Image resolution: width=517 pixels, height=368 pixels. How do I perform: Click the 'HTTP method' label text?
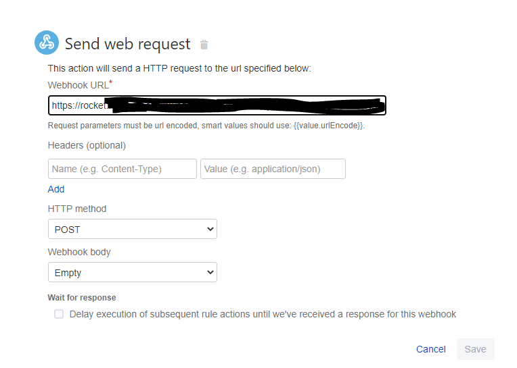tap(77, 209)
